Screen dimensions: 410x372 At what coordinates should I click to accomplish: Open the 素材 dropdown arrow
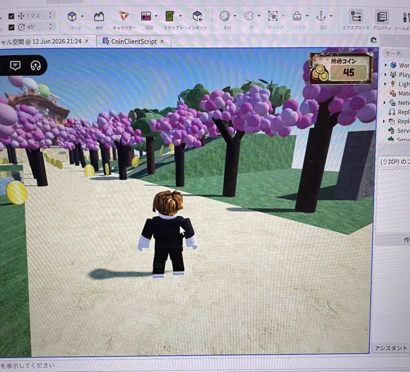[235, 16]
